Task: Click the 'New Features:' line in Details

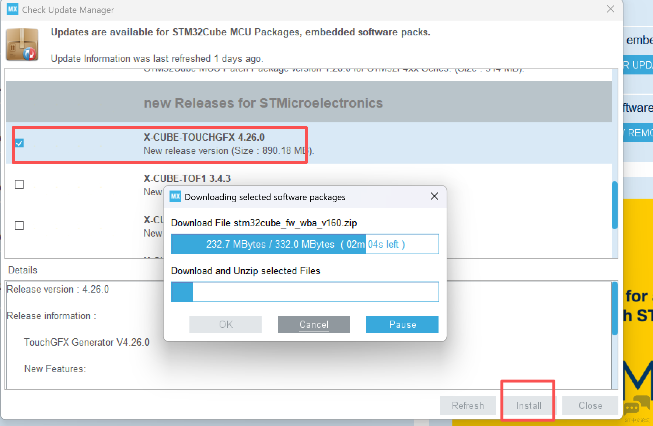Action: point(55,369)
